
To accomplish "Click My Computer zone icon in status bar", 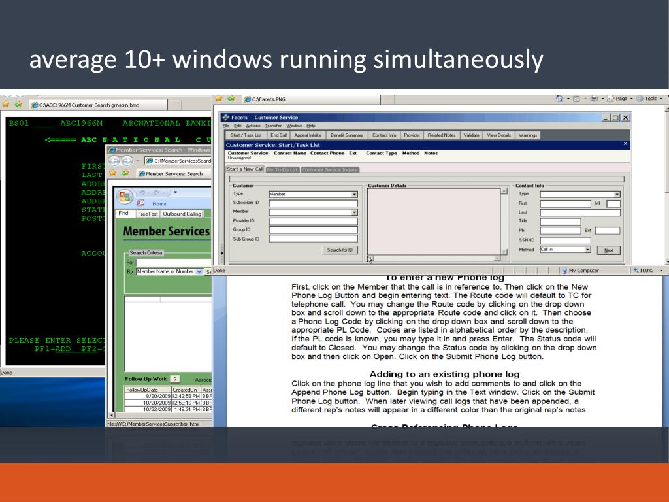I will coord(564,271).
